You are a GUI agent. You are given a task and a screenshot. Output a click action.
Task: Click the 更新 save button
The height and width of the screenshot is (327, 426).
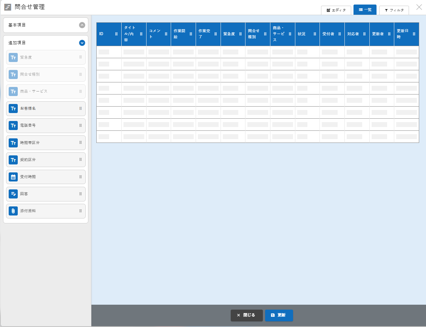click(279, 315)
